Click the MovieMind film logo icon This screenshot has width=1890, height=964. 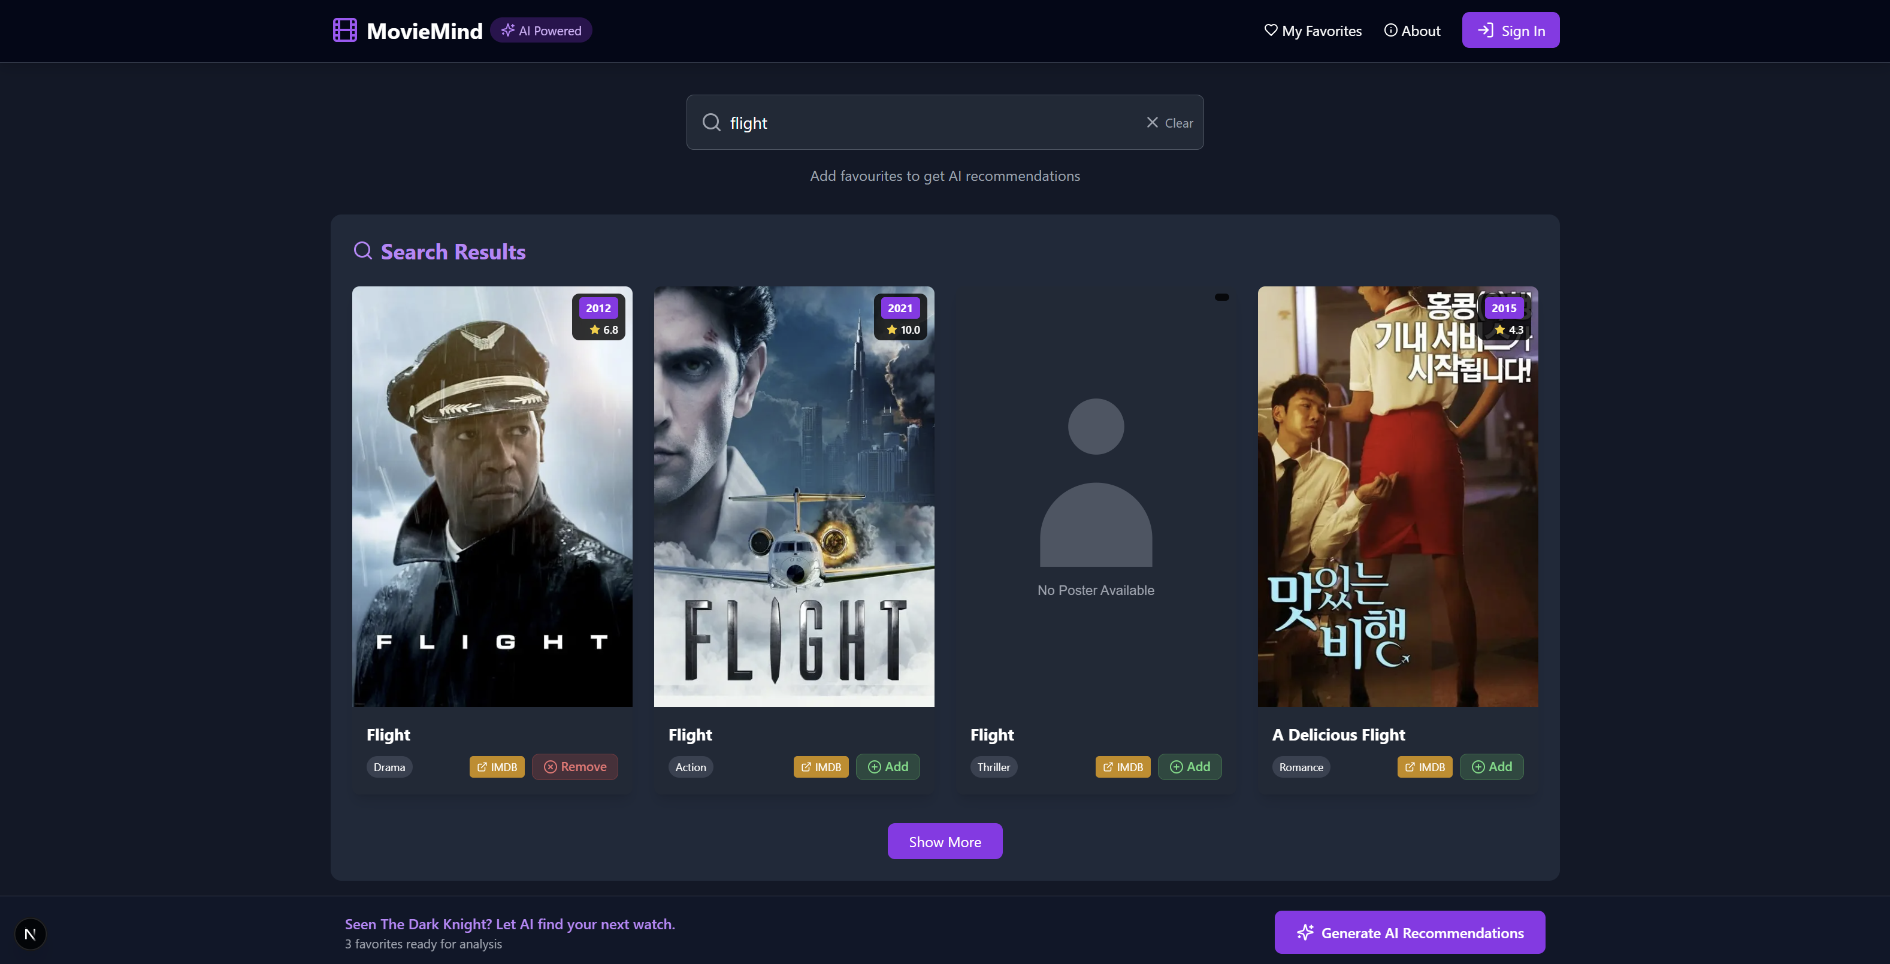(345, 30)
